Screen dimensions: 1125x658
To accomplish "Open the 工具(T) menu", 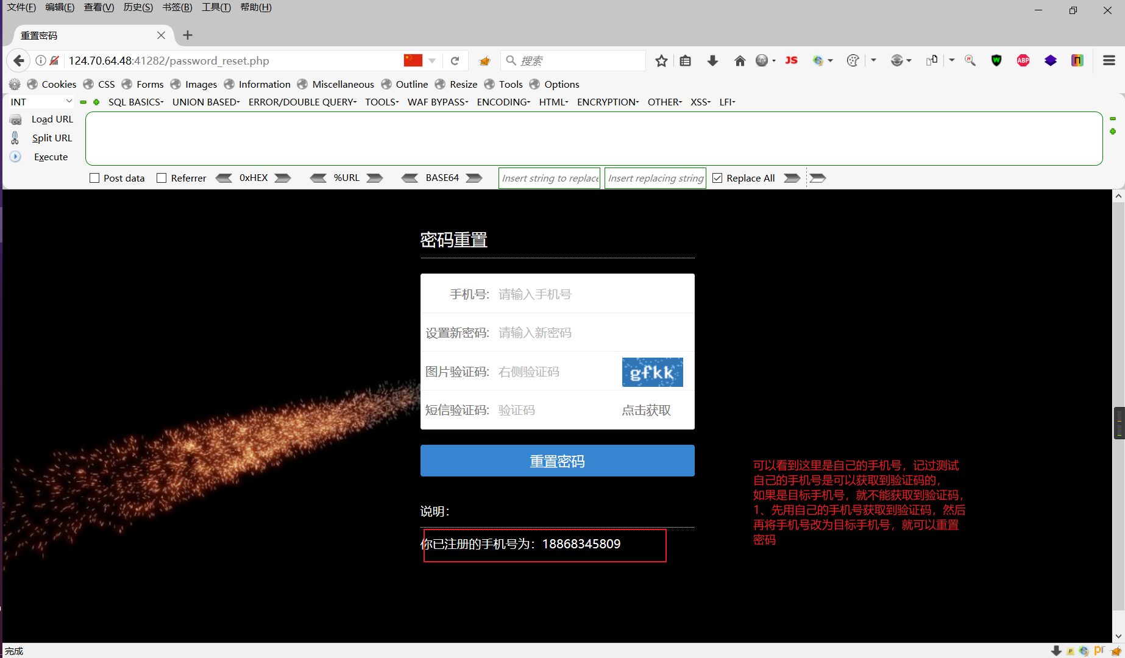I will click(216, 7).
